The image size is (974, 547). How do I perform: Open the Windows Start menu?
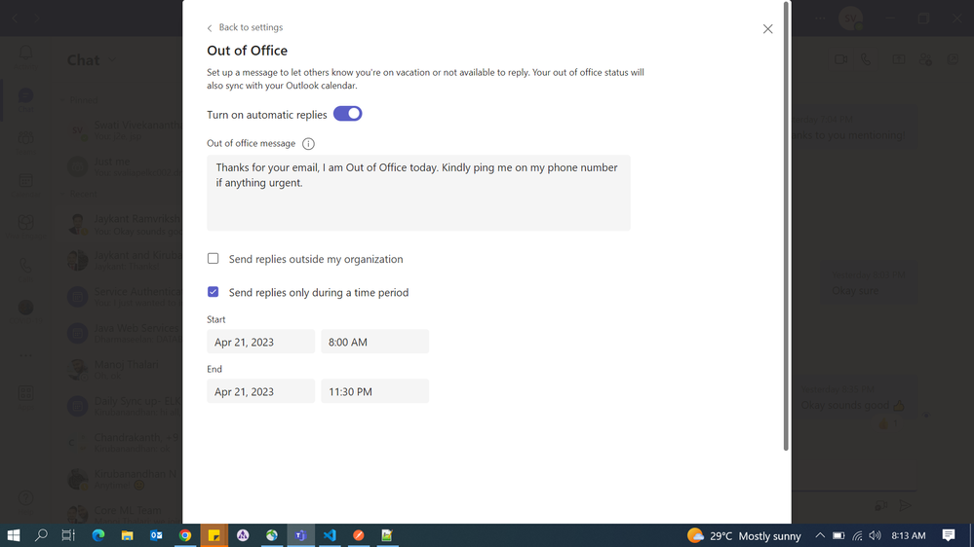click(13, 535)
